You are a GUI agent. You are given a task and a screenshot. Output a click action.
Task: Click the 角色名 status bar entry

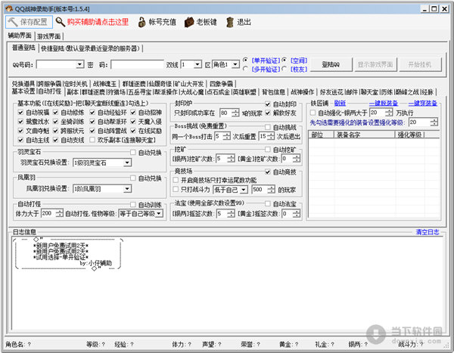18,345
